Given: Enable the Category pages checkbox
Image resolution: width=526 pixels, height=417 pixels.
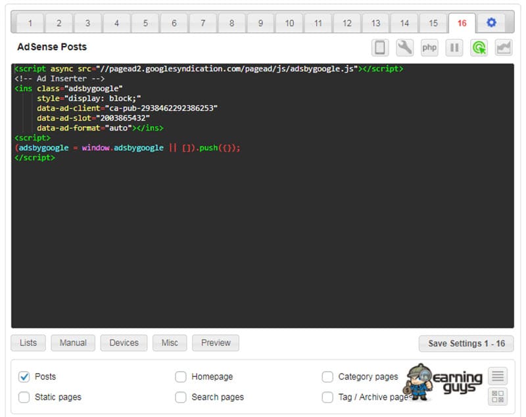Looking at the screenshot, I should 327,377.
